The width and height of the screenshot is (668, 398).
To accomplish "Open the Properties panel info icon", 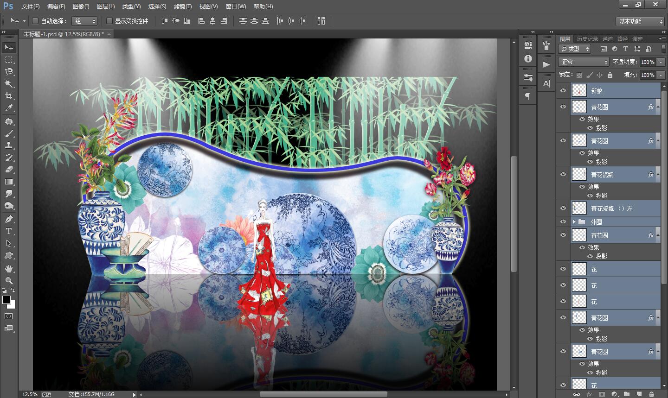I will [x=528, y=58].
